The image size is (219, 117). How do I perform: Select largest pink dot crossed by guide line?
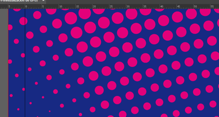coord(23,21)
